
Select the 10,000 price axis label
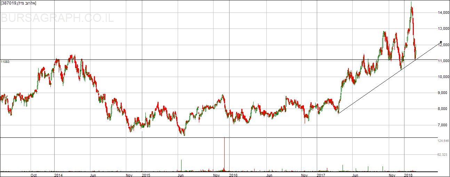click(x=443, y=77)
